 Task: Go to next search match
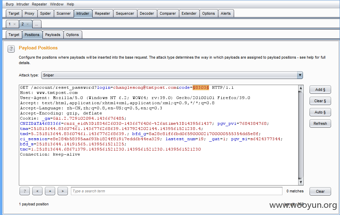(63, 191)
